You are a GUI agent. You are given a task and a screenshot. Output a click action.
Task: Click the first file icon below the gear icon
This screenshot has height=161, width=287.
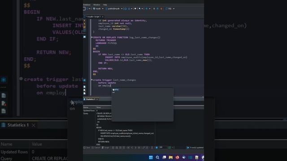pyautogui.click(x=84, y=87)
